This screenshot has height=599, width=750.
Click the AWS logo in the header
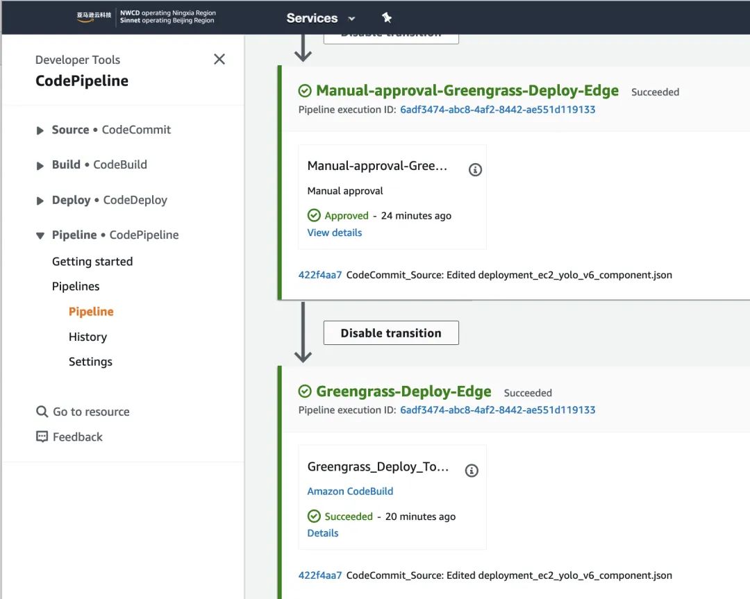(x=94, y=17)
